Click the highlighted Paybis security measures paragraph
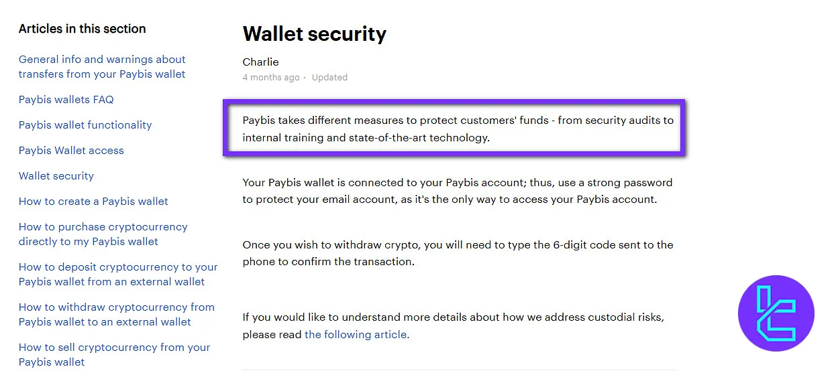 point(458,129)
